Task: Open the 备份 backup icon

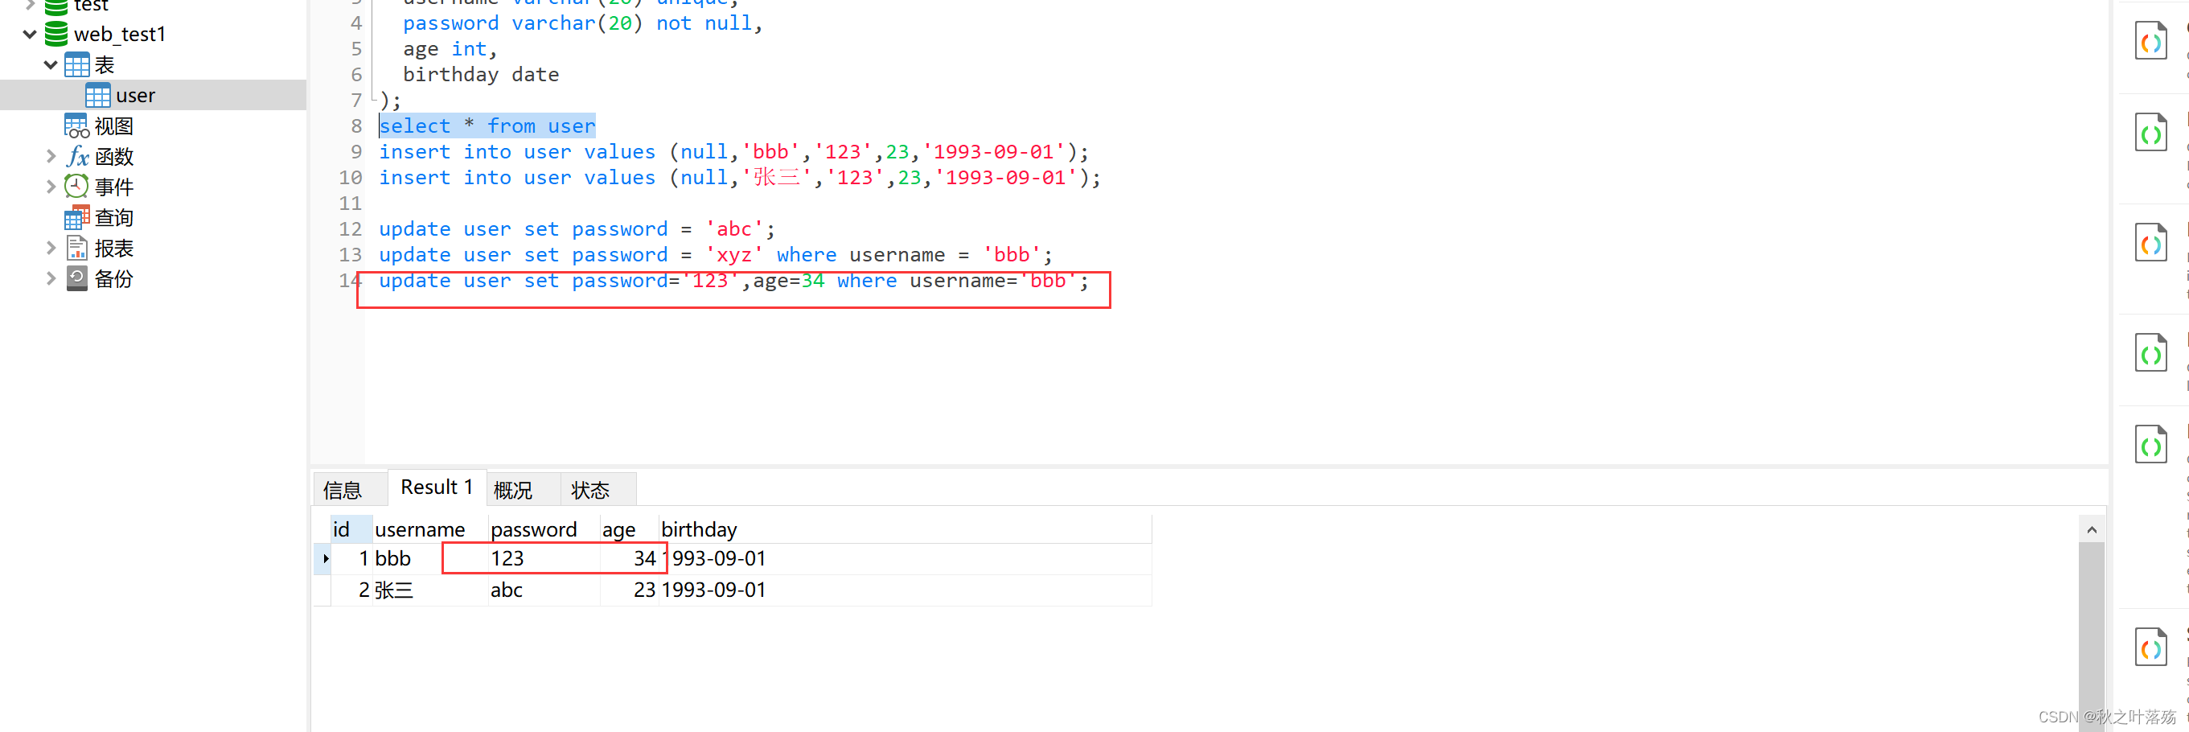Action: (76, 279)
